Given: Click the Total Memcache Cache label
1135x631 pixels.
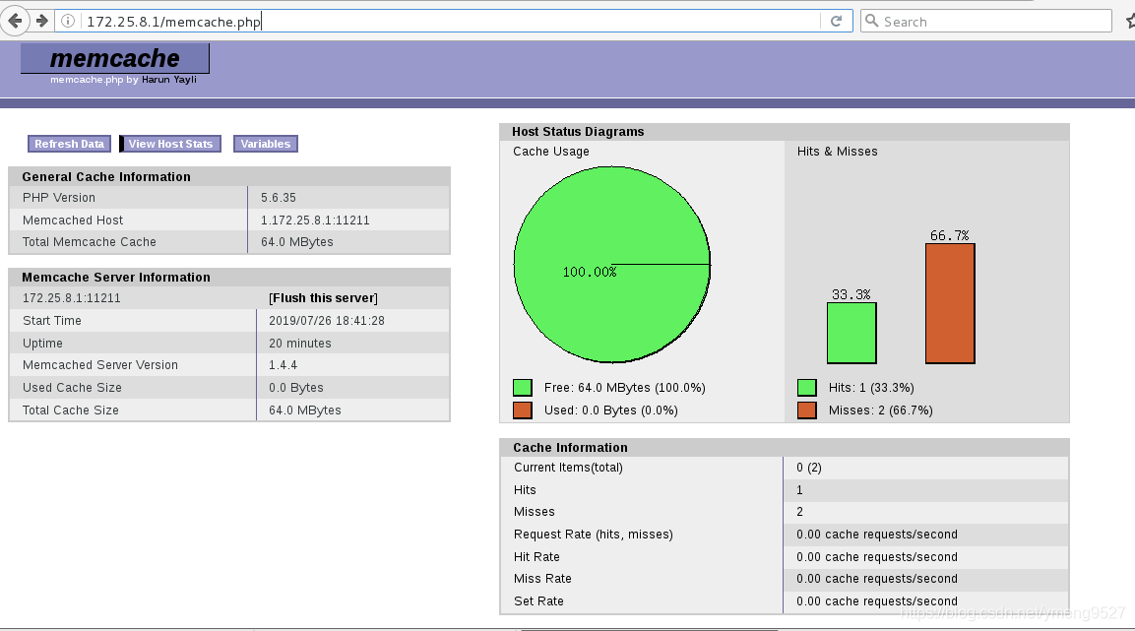Looking at the screenshot, I should point(89,242).
